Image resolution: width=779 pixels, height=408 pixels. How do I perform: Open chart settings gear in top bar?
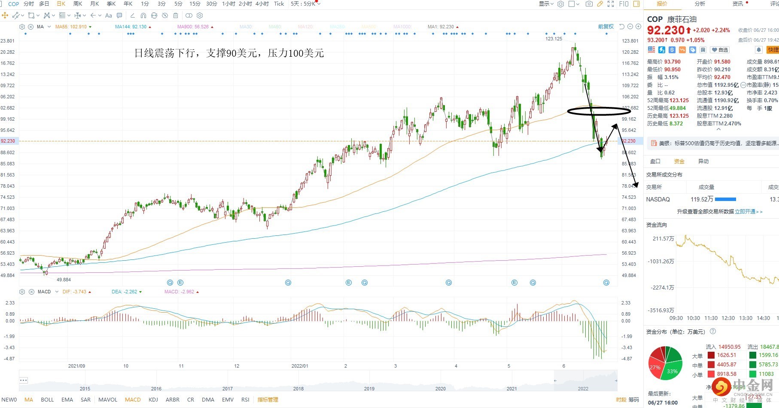pyautogui.click(x=560, y=4)
